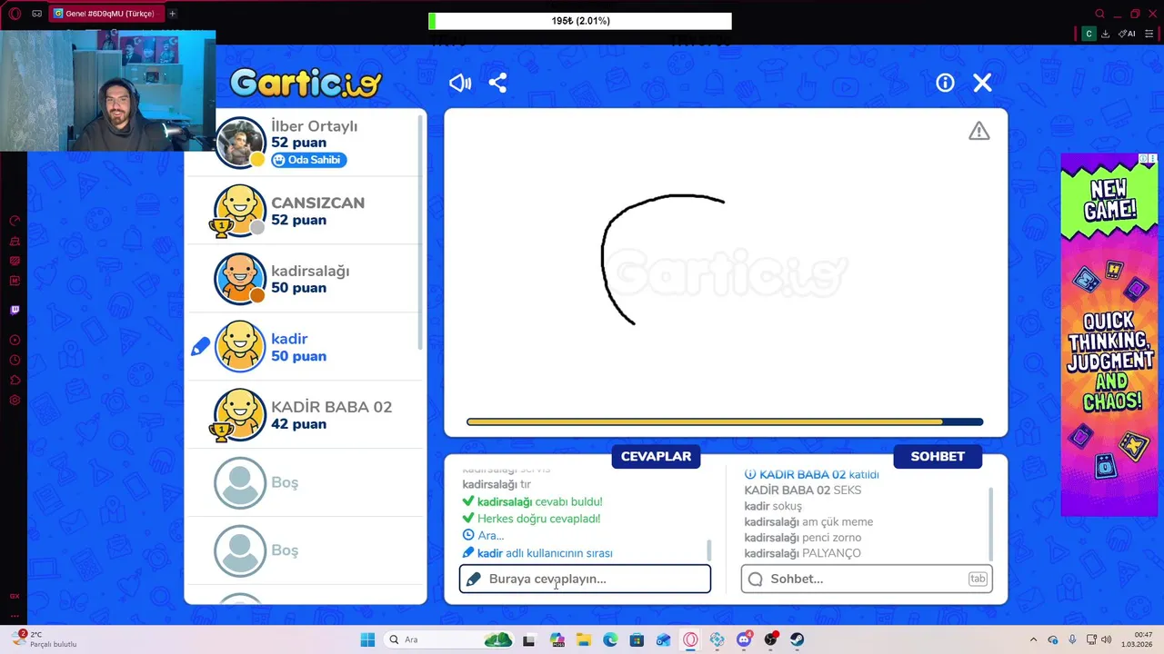Image resolution: width=1164 pixels, height=654 pixels.
Task: Switch to the CEVAPLAR tab
Action: (x=656, y=456)
